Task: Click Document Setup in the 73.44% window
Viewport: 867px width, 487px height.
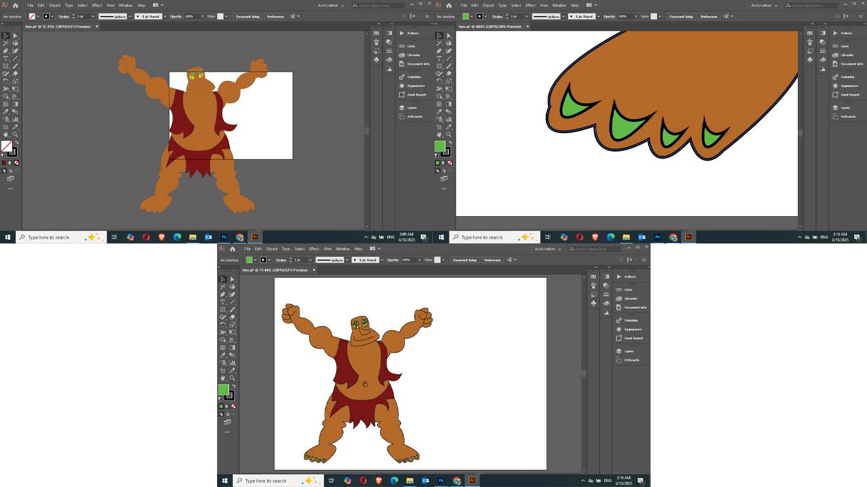Action: click(x=465, y=260)
